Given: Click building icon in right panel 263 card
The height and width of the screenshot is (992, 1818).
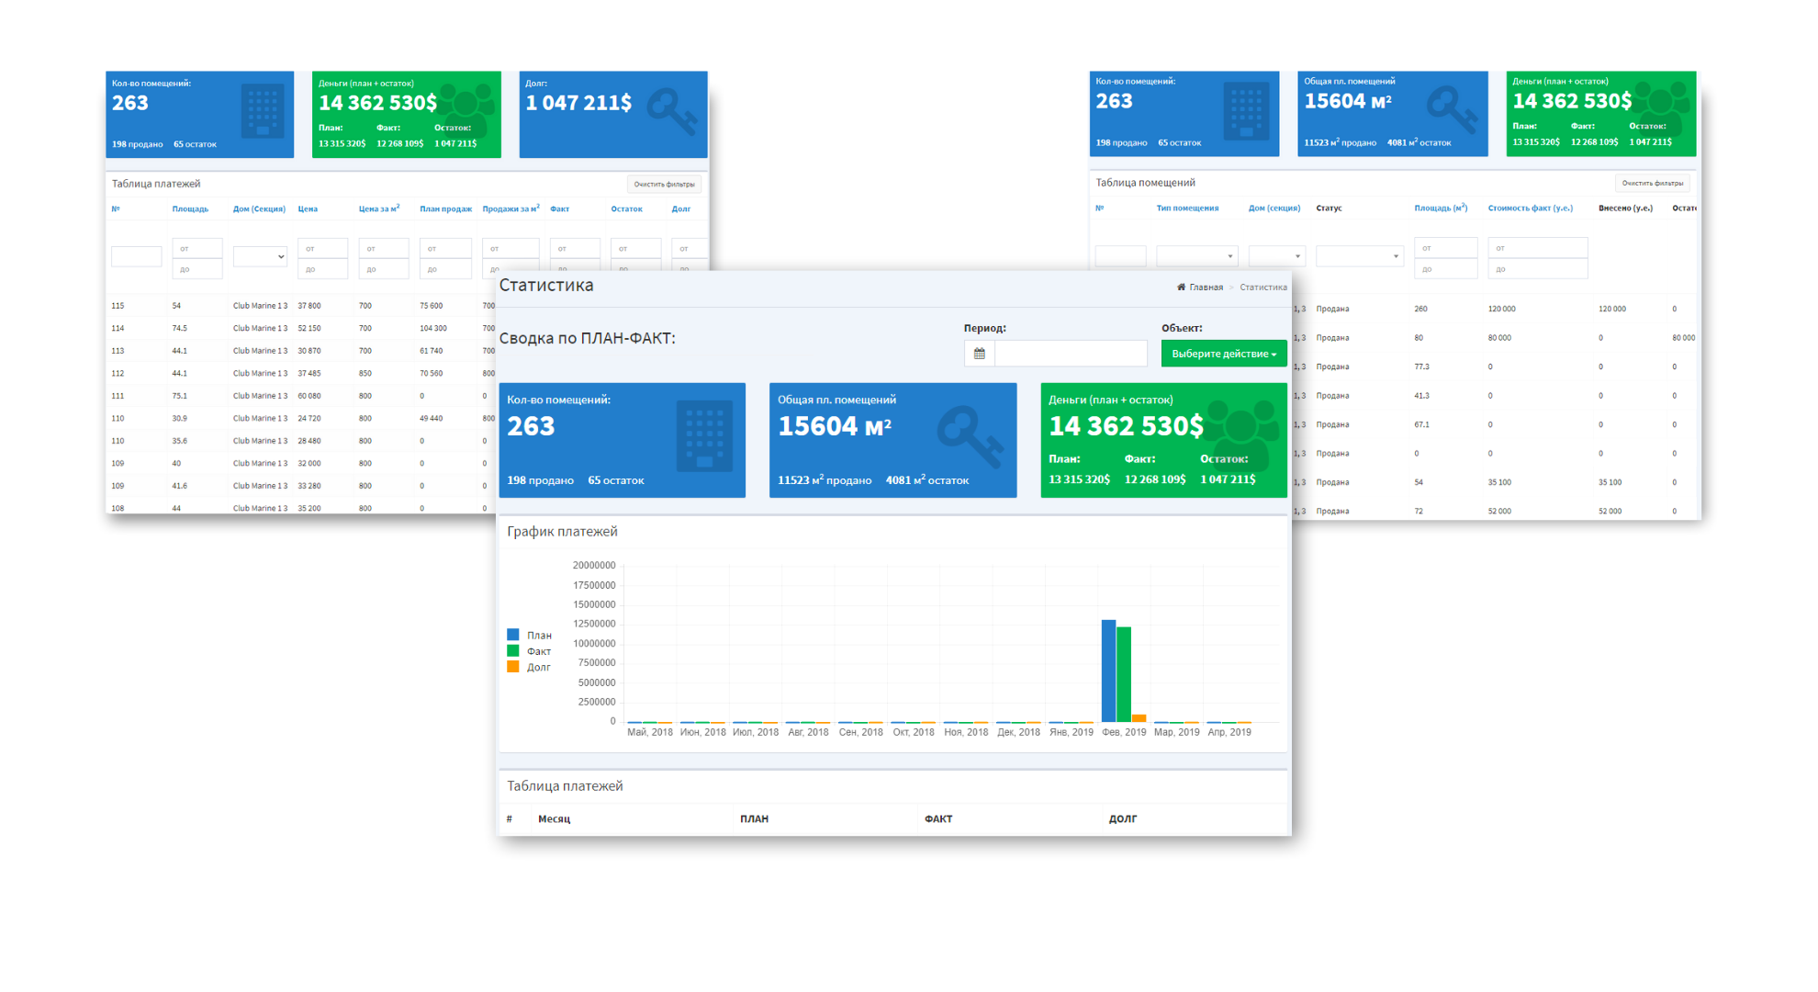Looking at the screenshot, I should (x=1246, y=110).
